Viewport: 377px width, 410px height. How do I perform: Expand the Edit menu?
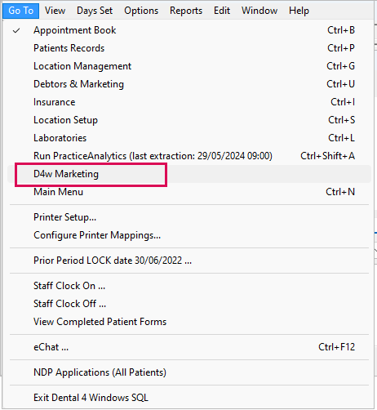[x=222, y=11]
